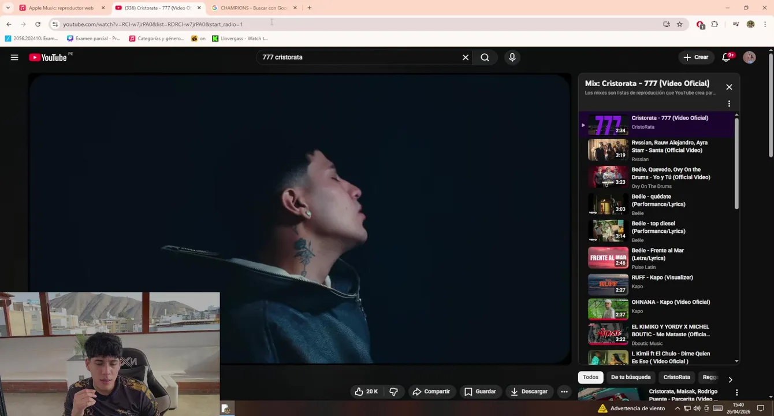This screenshot has width=774, height=416.
Task: Open the YouTube account avatar menu
Action: coord(749,57)
